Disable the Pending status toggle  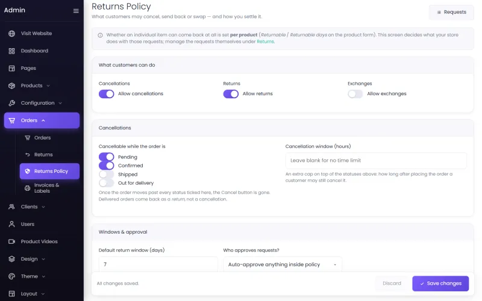click(x=107, y=157)
